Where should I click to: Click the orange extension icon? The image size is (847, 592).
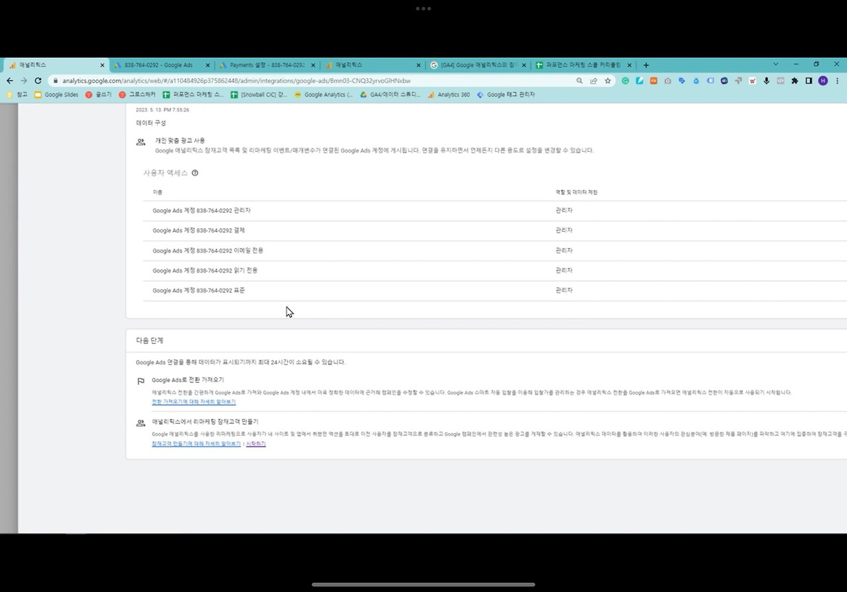654,81
